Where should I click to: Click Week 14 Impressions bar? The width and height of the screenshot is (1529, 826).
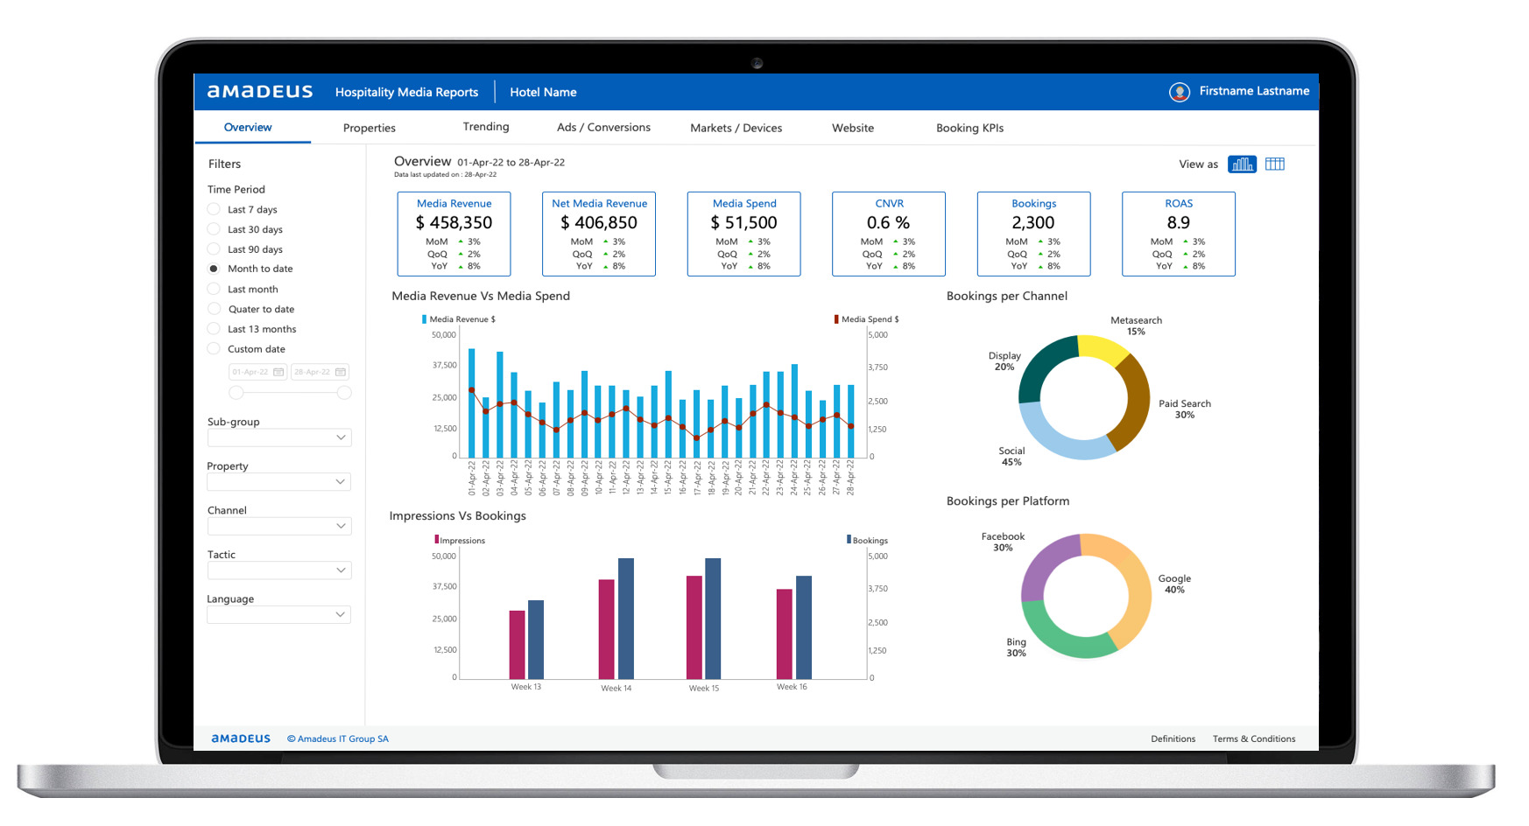coord(607,629)
